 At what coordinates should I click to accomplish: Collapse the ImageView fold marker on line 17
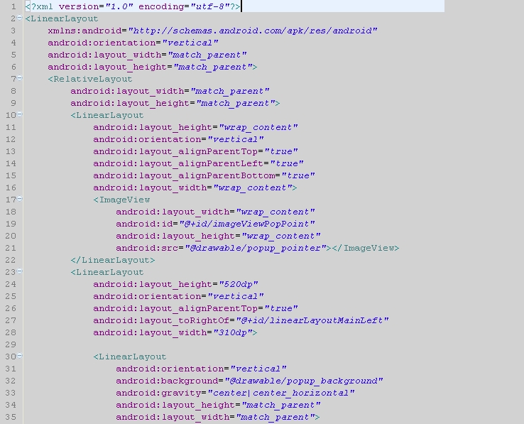tap(19, 199)
